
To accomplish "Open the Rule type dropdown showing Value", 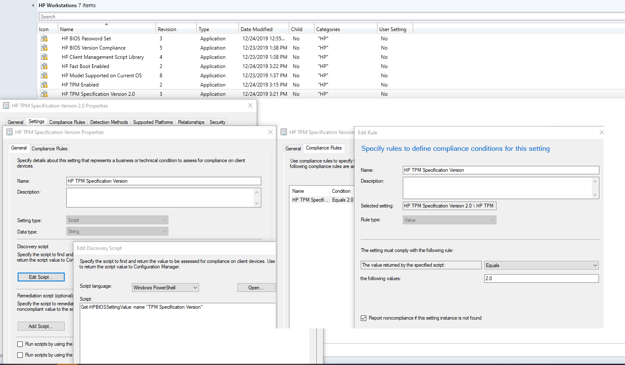I will [x=449, y=220].
